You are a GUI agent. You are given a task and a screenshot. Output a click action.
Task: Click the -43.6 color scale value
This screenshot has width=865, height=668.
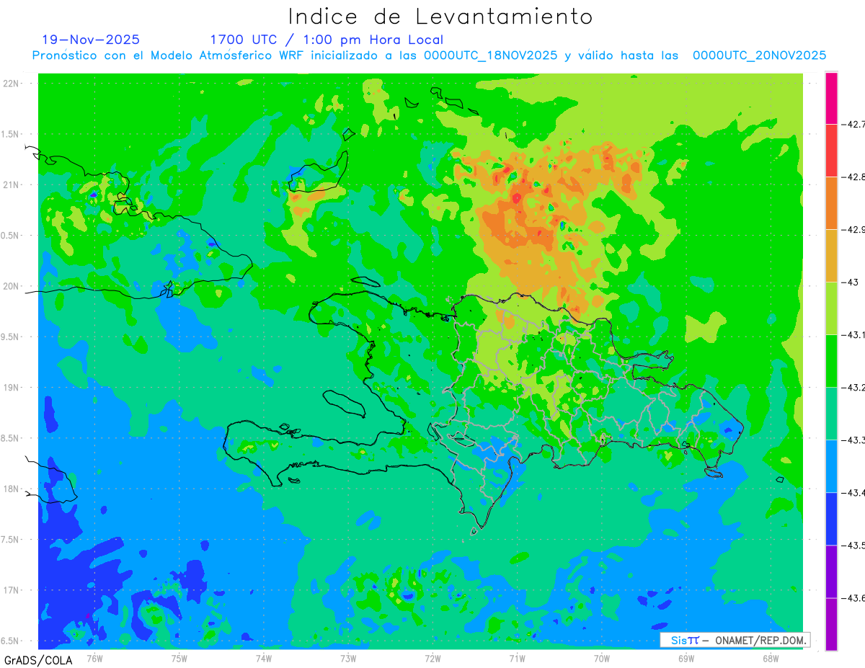[x=853, y=598]
